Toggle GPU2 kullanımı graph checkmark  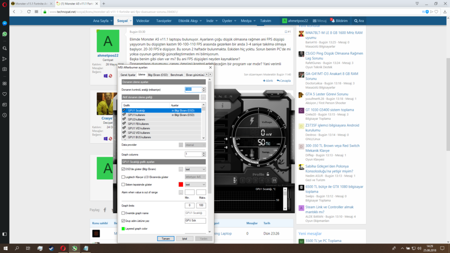click(124, 119)
